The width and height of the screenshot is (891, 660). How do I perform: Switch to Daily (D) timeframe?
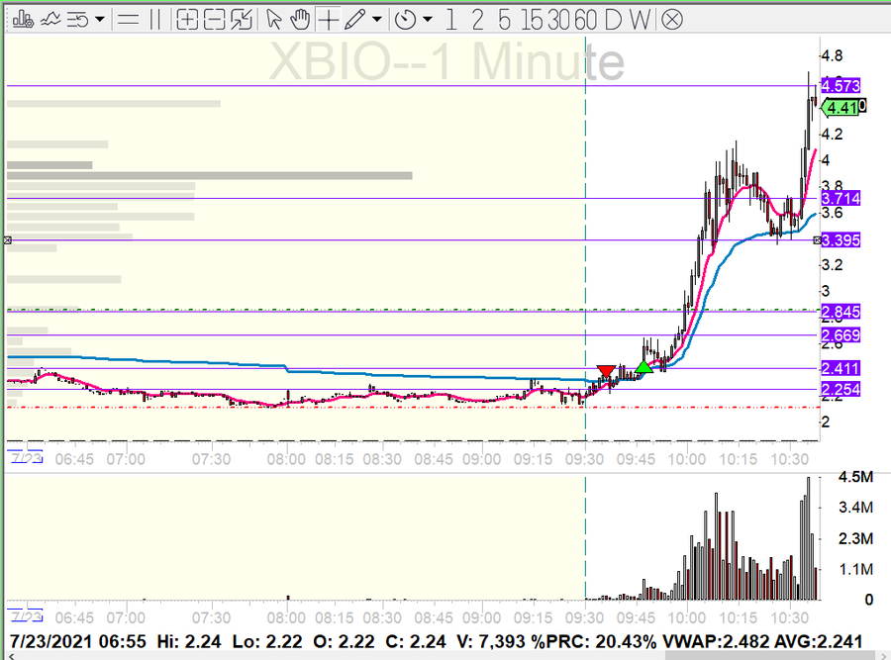click(x=614, y=20)
